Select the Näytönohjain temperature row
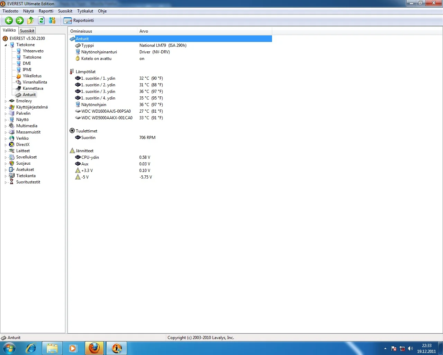Viewport: 443px width, 355px height. [94, 105]
